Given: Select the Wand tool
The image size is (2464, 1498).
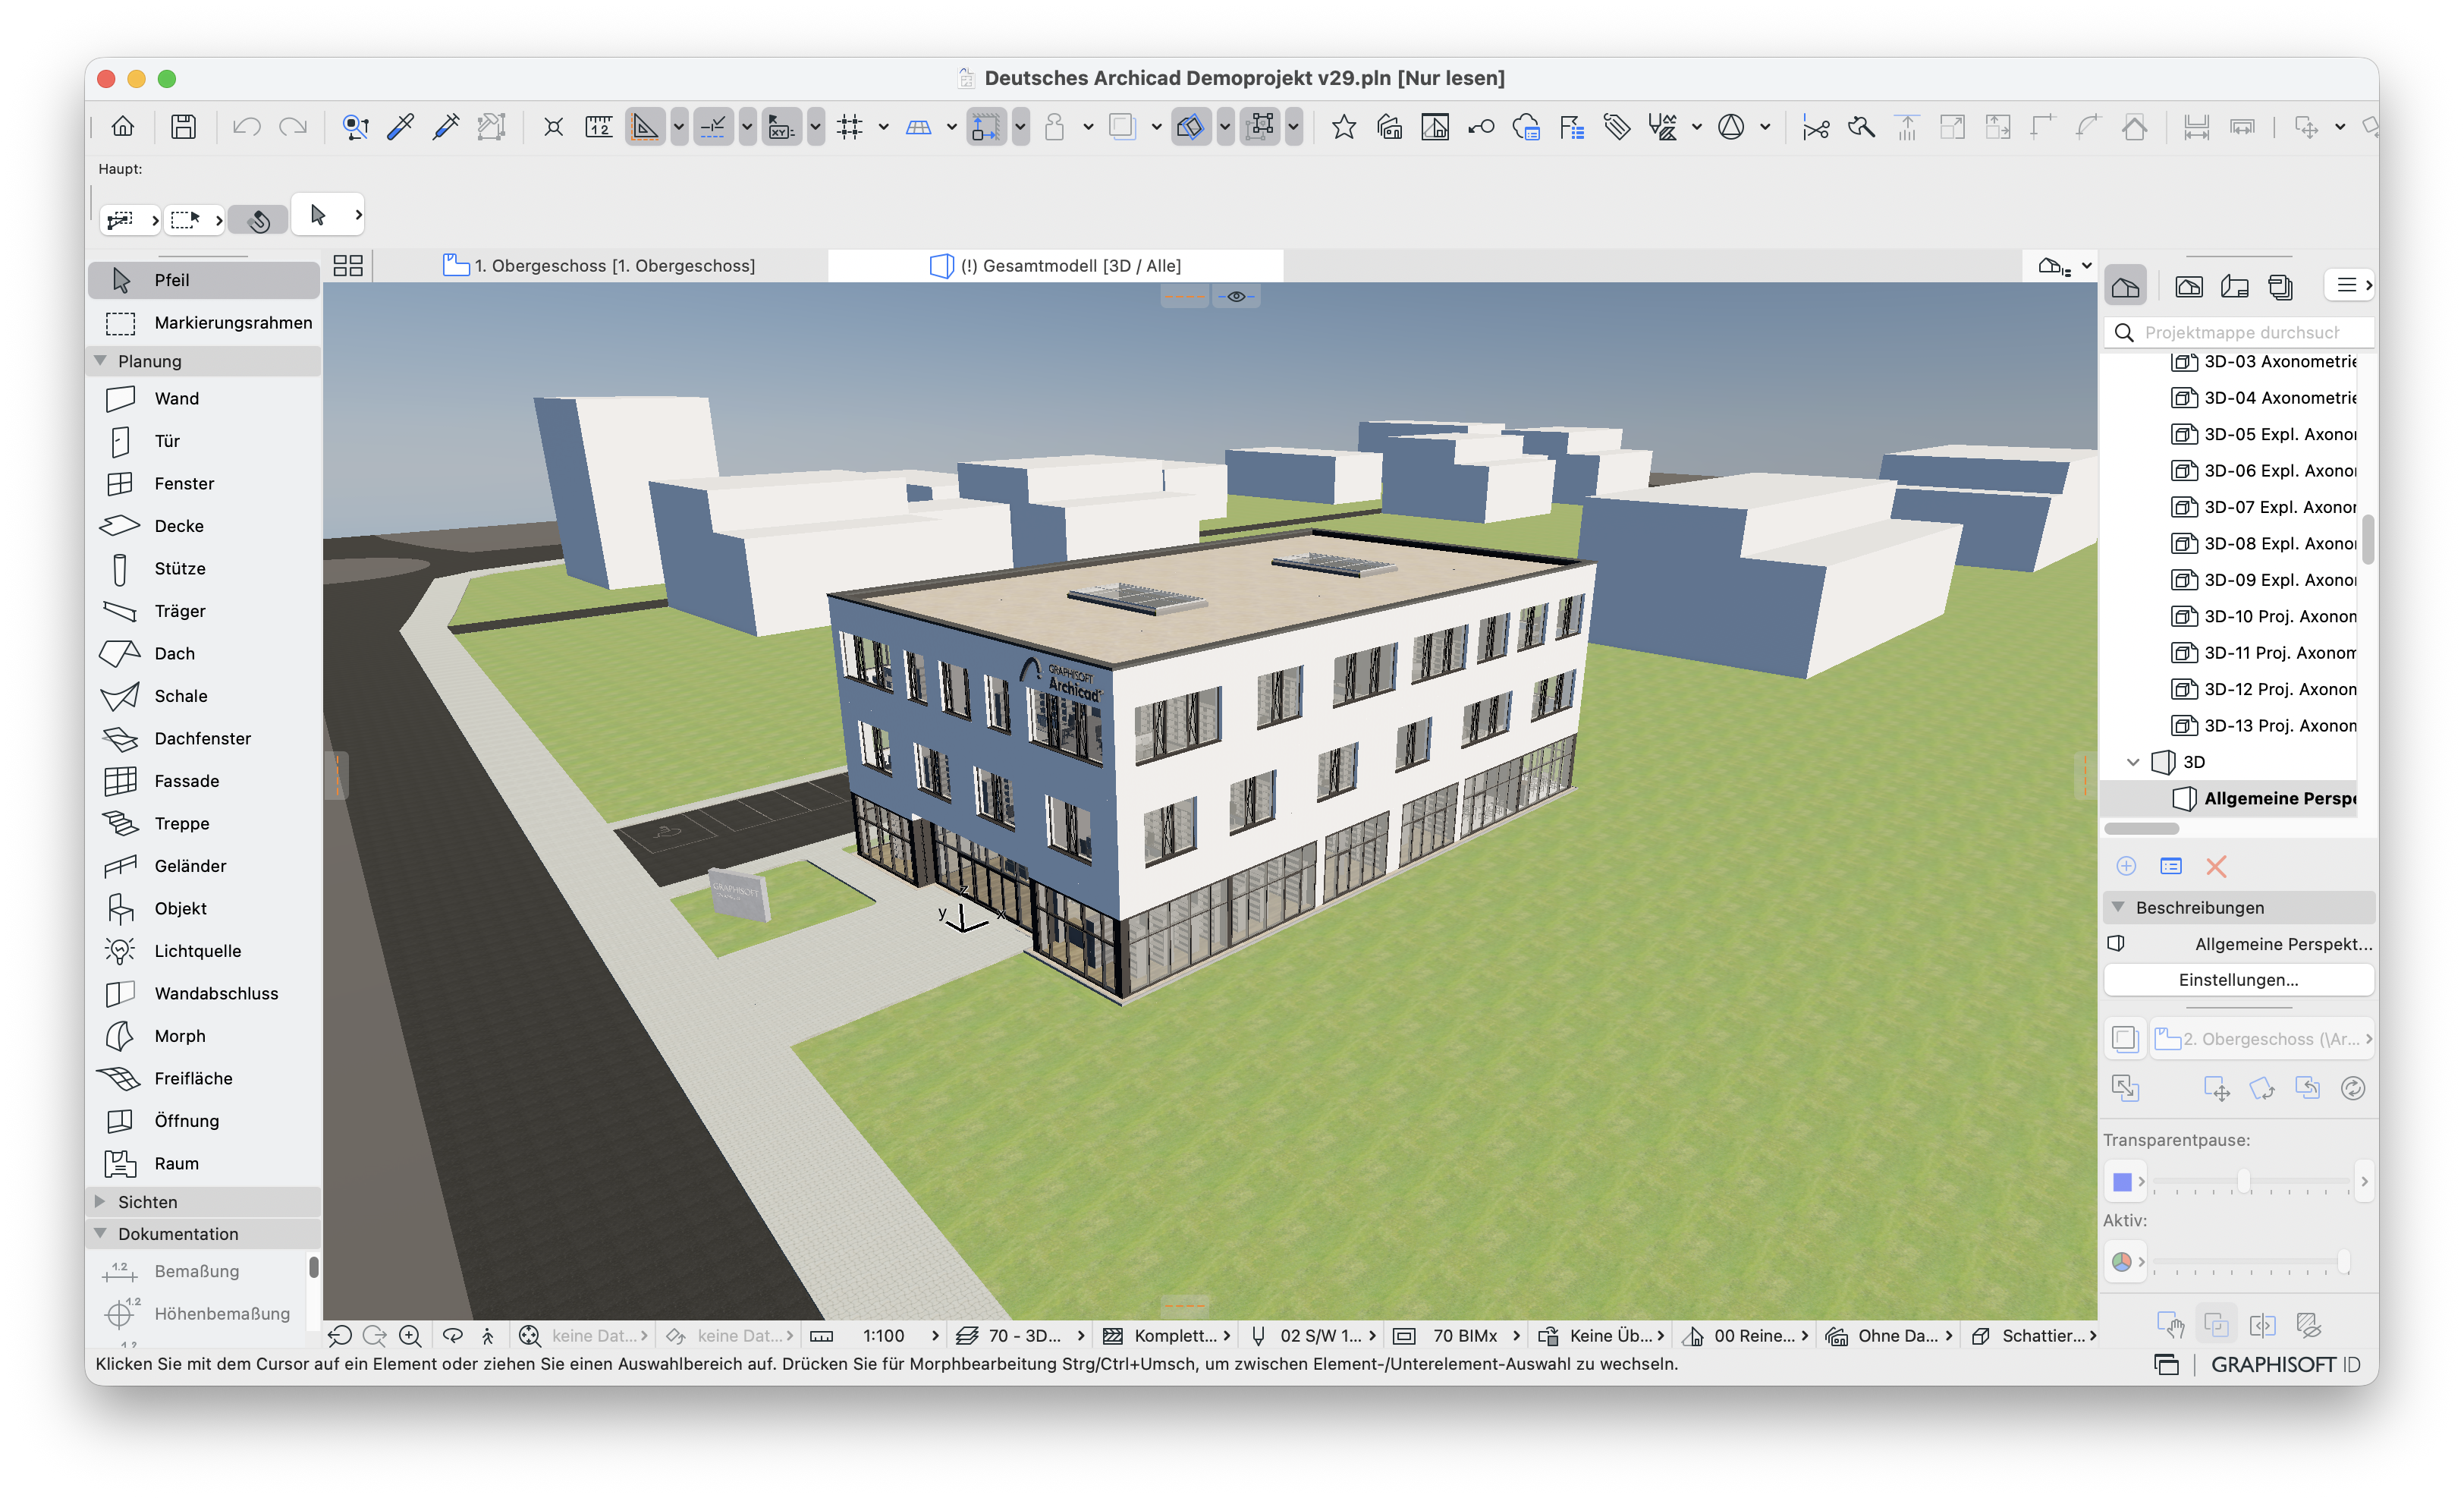Looking at the screenshot, I should pos(204,398).
